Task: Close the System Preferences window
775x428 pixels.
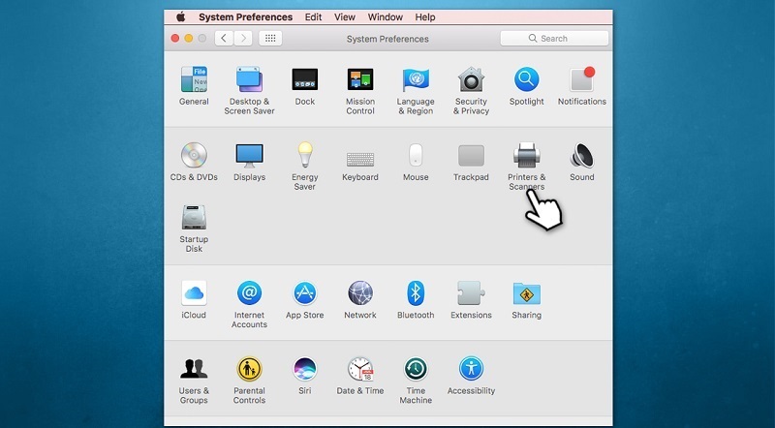Action: click(x=175, y=38)
